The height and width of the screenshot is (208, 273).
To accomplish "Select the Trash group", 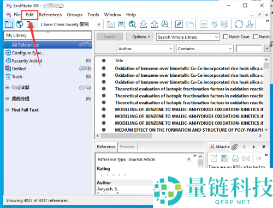I will (x=48, y=77).
